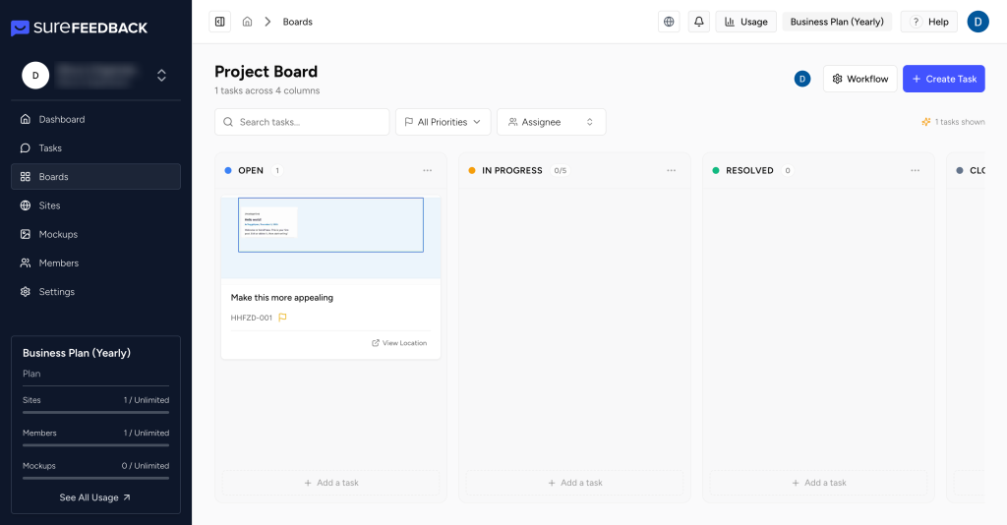Screen dimensions: 1007x525
Task: Go to Dashboard in the sidebar
Action: [x=62, y=119]
